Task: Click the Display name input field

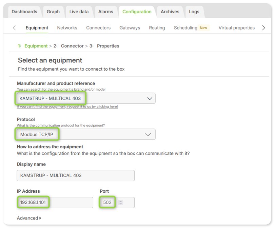Action: pos(76,175)
